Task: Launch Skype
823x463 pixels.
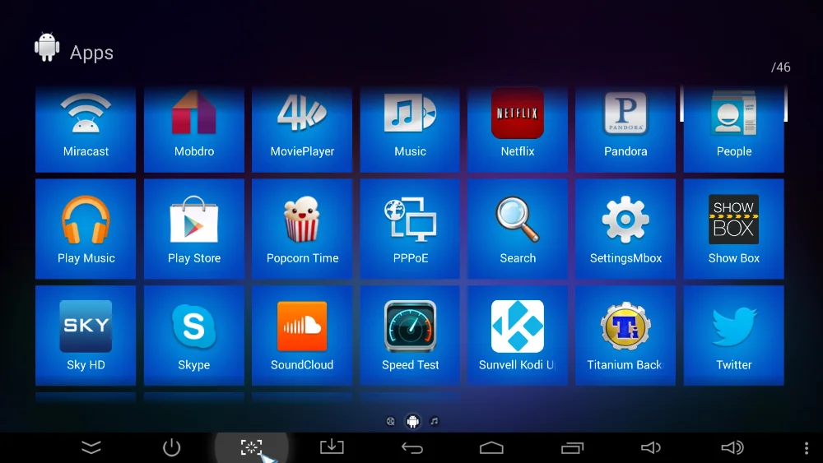Action: point(193,336)
